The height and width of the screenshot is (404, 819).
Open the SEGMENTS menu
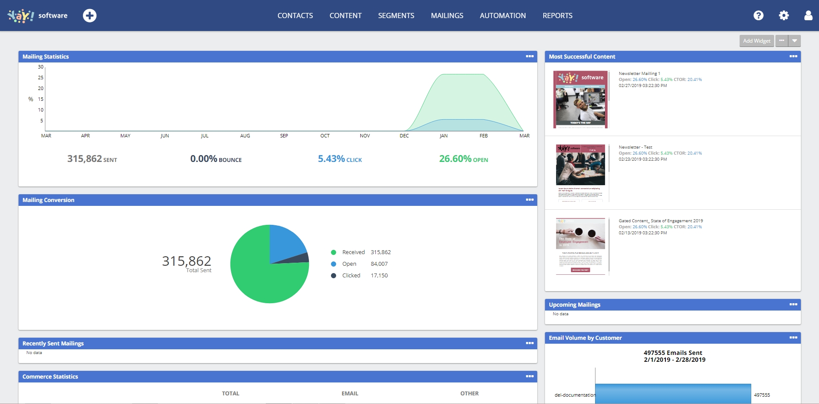coord(396,16)
